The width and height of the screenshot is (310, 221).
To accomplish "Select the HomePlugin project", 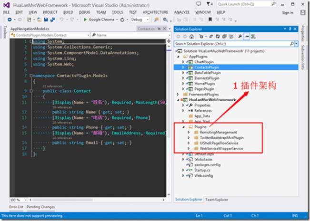I will (x=205, y=84).
